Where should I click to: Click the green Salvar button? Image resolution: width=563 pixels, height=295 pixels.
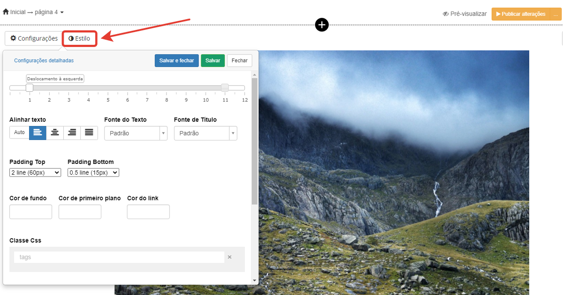[x=213, y=61]
